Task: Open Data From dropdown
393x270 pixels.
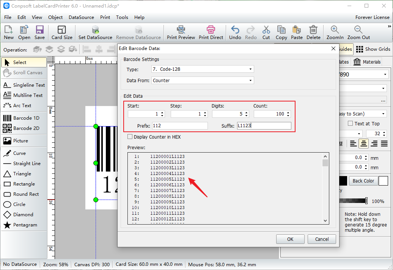Action: click(250, 80)
